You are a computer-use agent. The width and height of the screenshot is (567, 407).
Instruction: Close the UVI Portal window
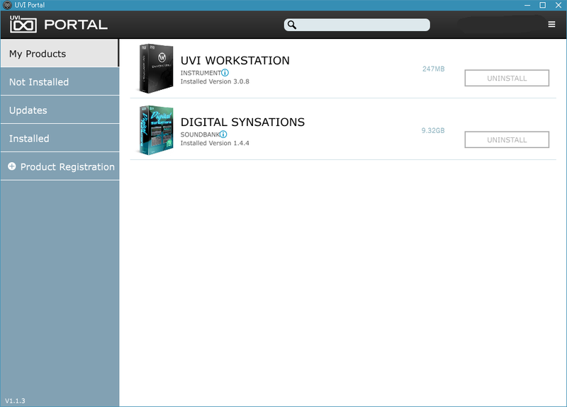(558, 5)
